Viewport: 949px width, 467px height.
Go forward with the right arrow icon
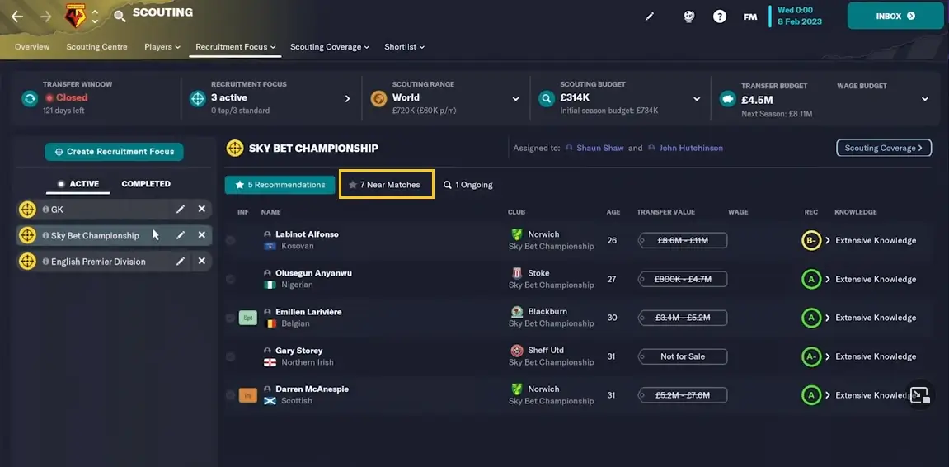(46, 16)
